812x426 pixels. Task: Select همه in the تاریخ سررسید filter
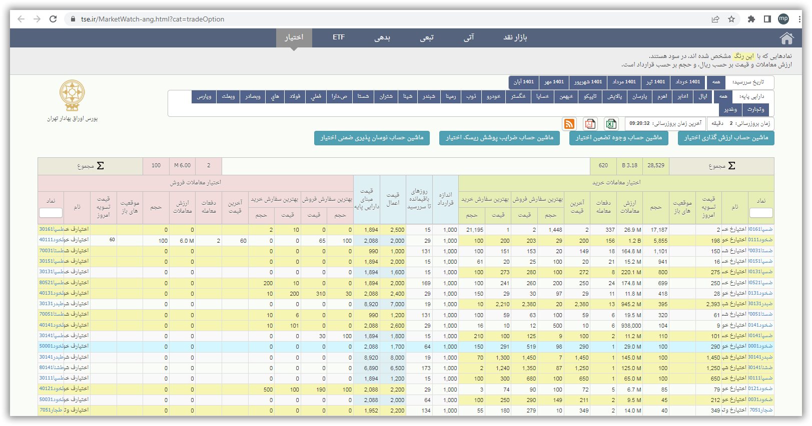(716, 82)
